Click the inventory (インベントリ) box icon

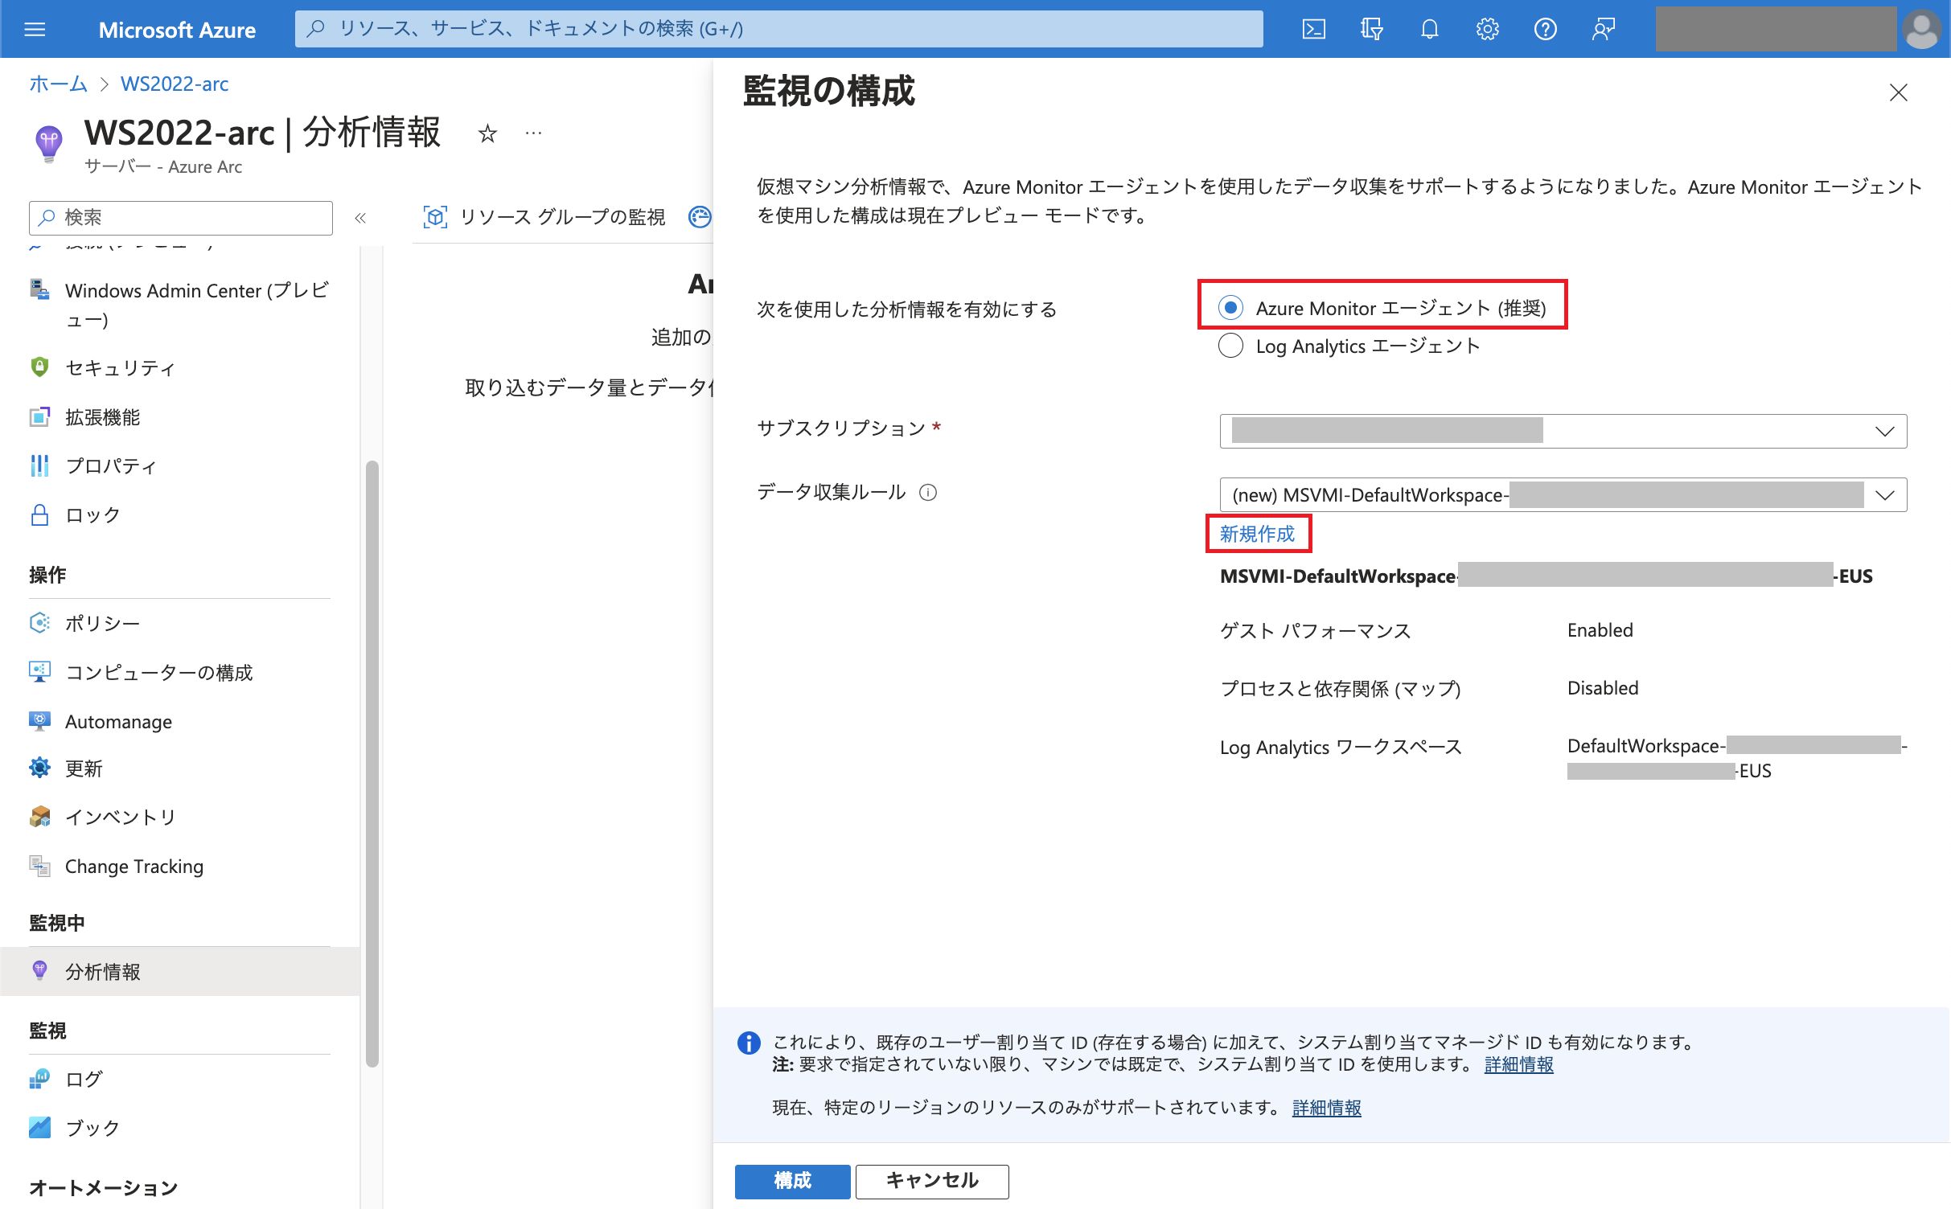pyautogui.click(x=39, y=817)
